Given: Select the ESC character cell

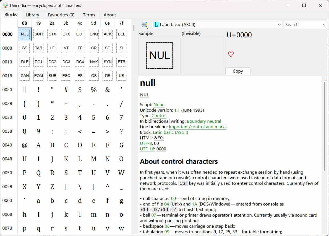Looking at the screenshot, I should (x=66, y=75).
